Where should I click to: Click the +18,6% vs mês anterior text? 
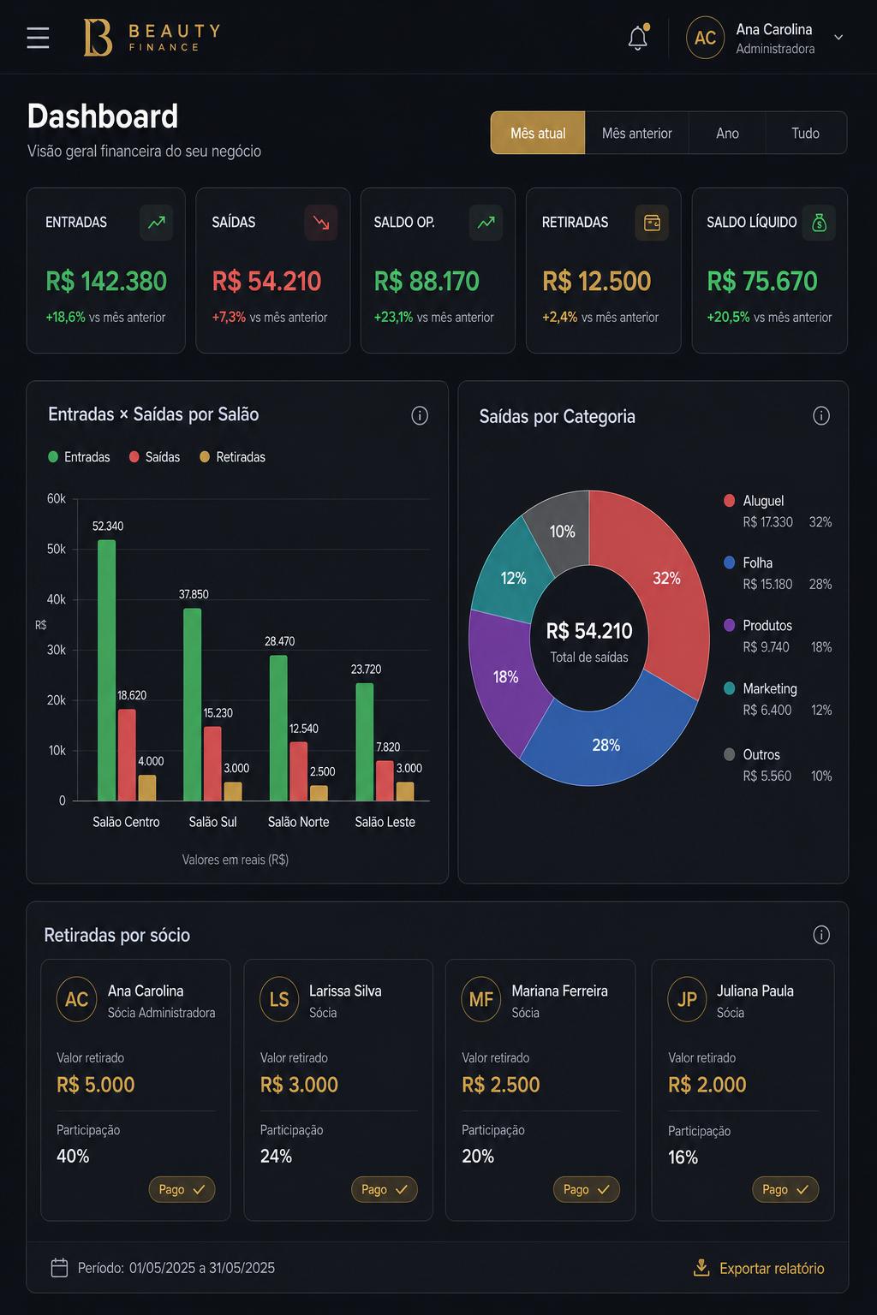(105, 317)
